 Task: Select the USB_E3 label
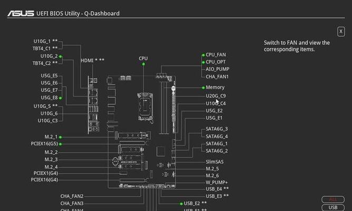pos(217,196)
